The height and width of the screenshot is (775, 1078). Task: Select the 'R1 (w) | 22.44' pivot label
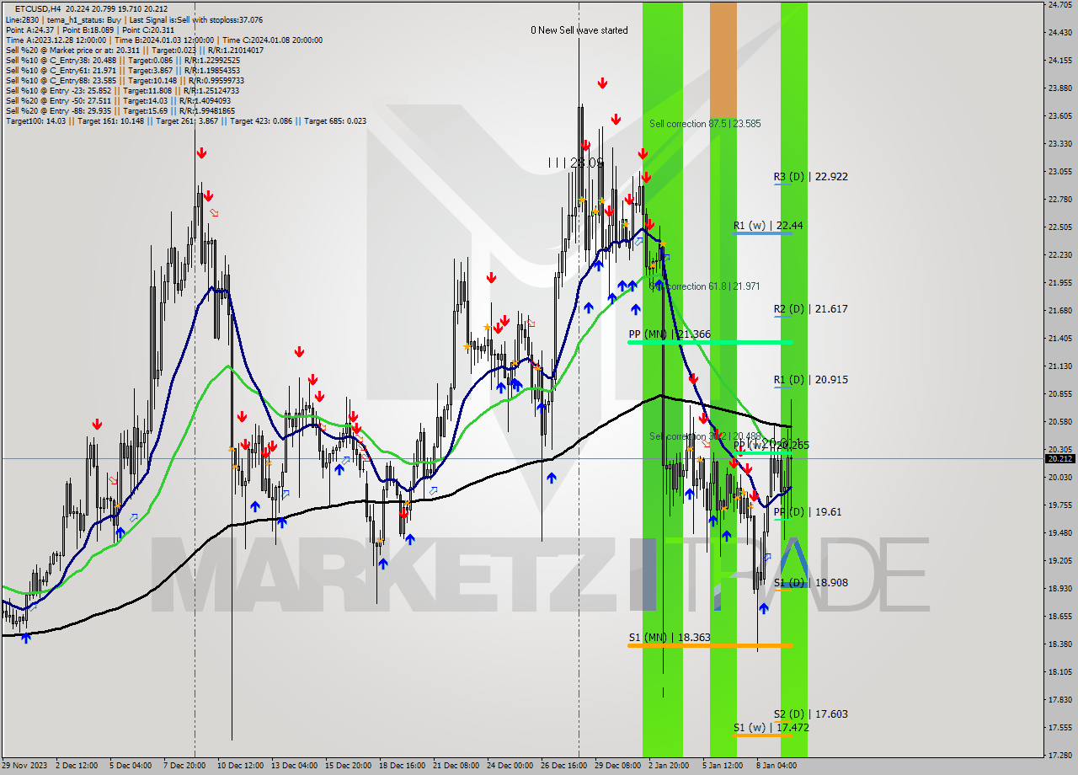(768, 226)
